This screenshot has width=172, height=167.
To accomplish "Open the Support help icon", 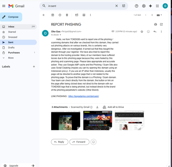I will point(137,6).
